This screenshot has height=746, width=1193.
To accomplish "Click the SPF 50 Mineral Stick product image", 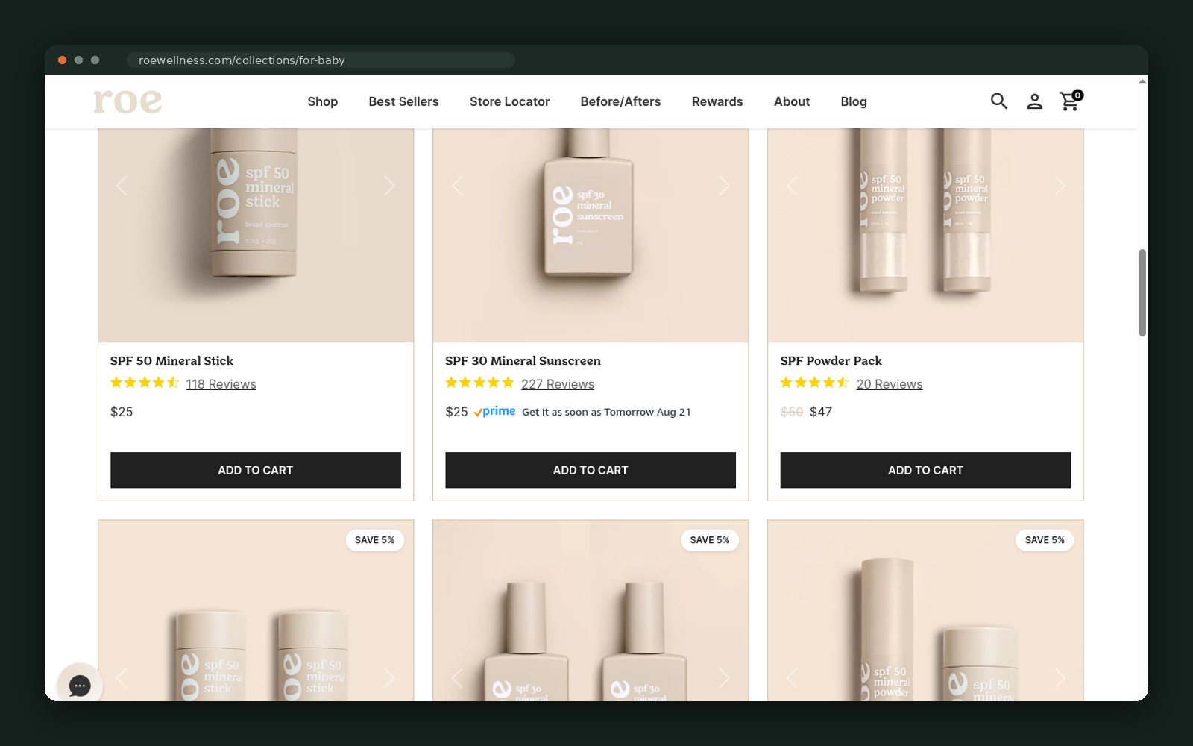I will click(x=256, y=235).
